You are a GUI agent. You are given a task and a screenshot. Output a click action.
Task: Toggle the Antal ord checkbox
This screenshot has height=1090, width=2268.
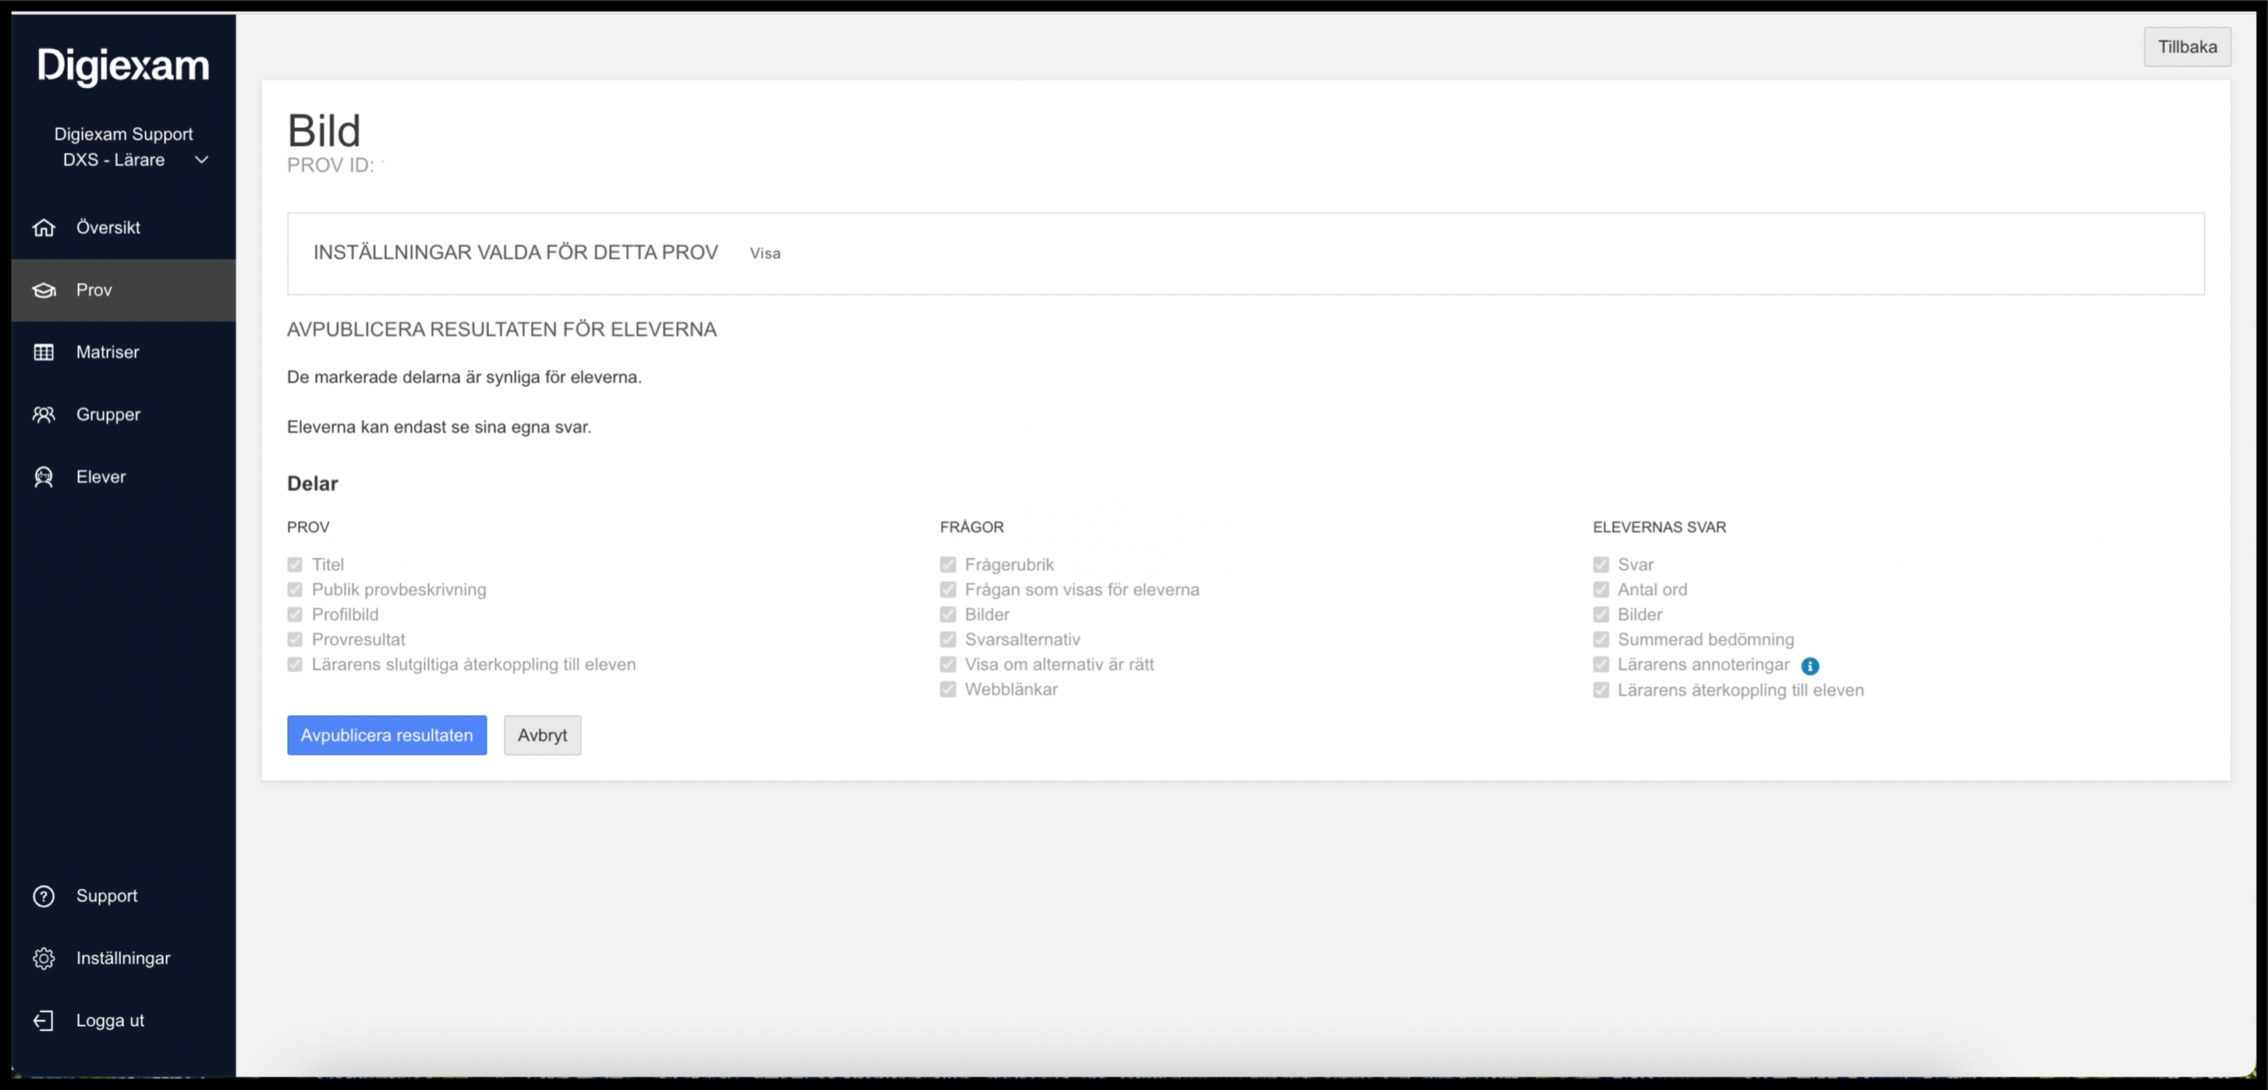point(1601,590)
